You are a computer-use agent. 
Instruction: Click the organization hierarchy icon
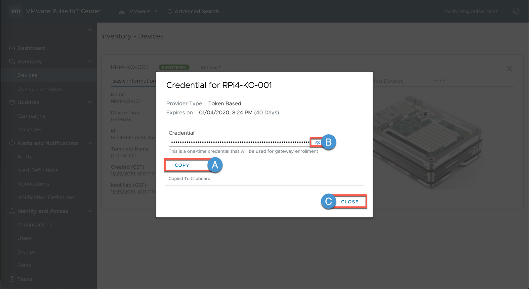point(122,11)
